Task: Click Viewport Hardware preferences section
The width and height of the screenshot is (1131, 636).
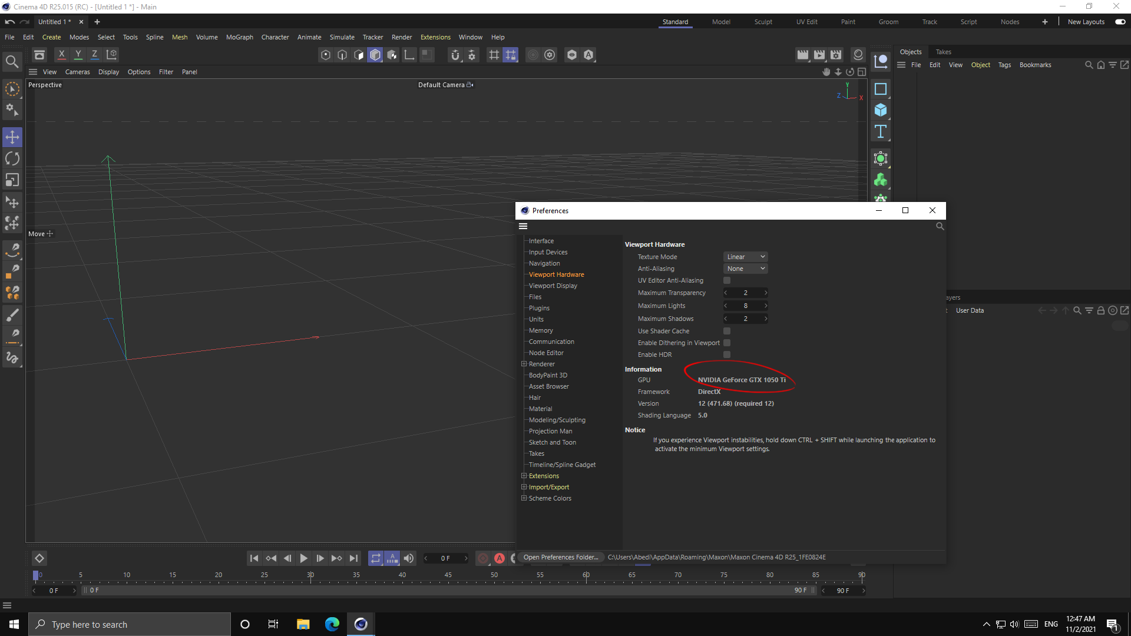Action: [x=556, y=274]
